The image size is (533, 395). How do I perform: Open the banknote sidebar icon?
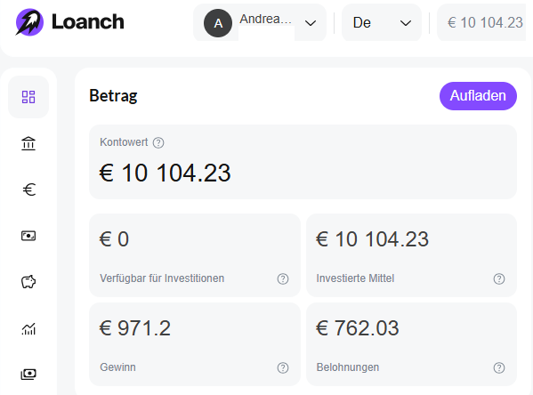click(x=28, y=236)
